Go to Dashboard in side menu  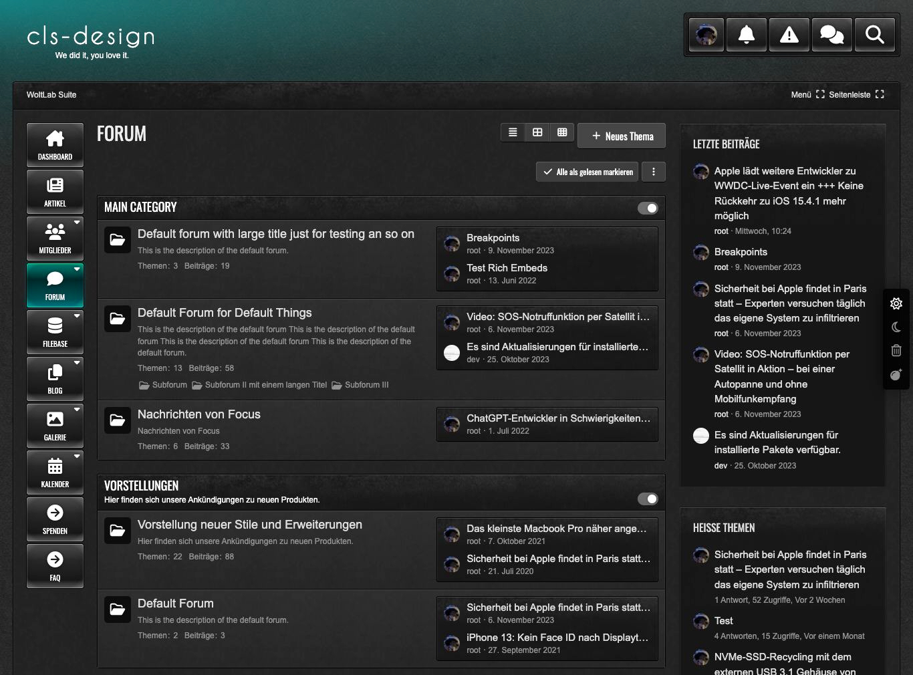(55, 145)
